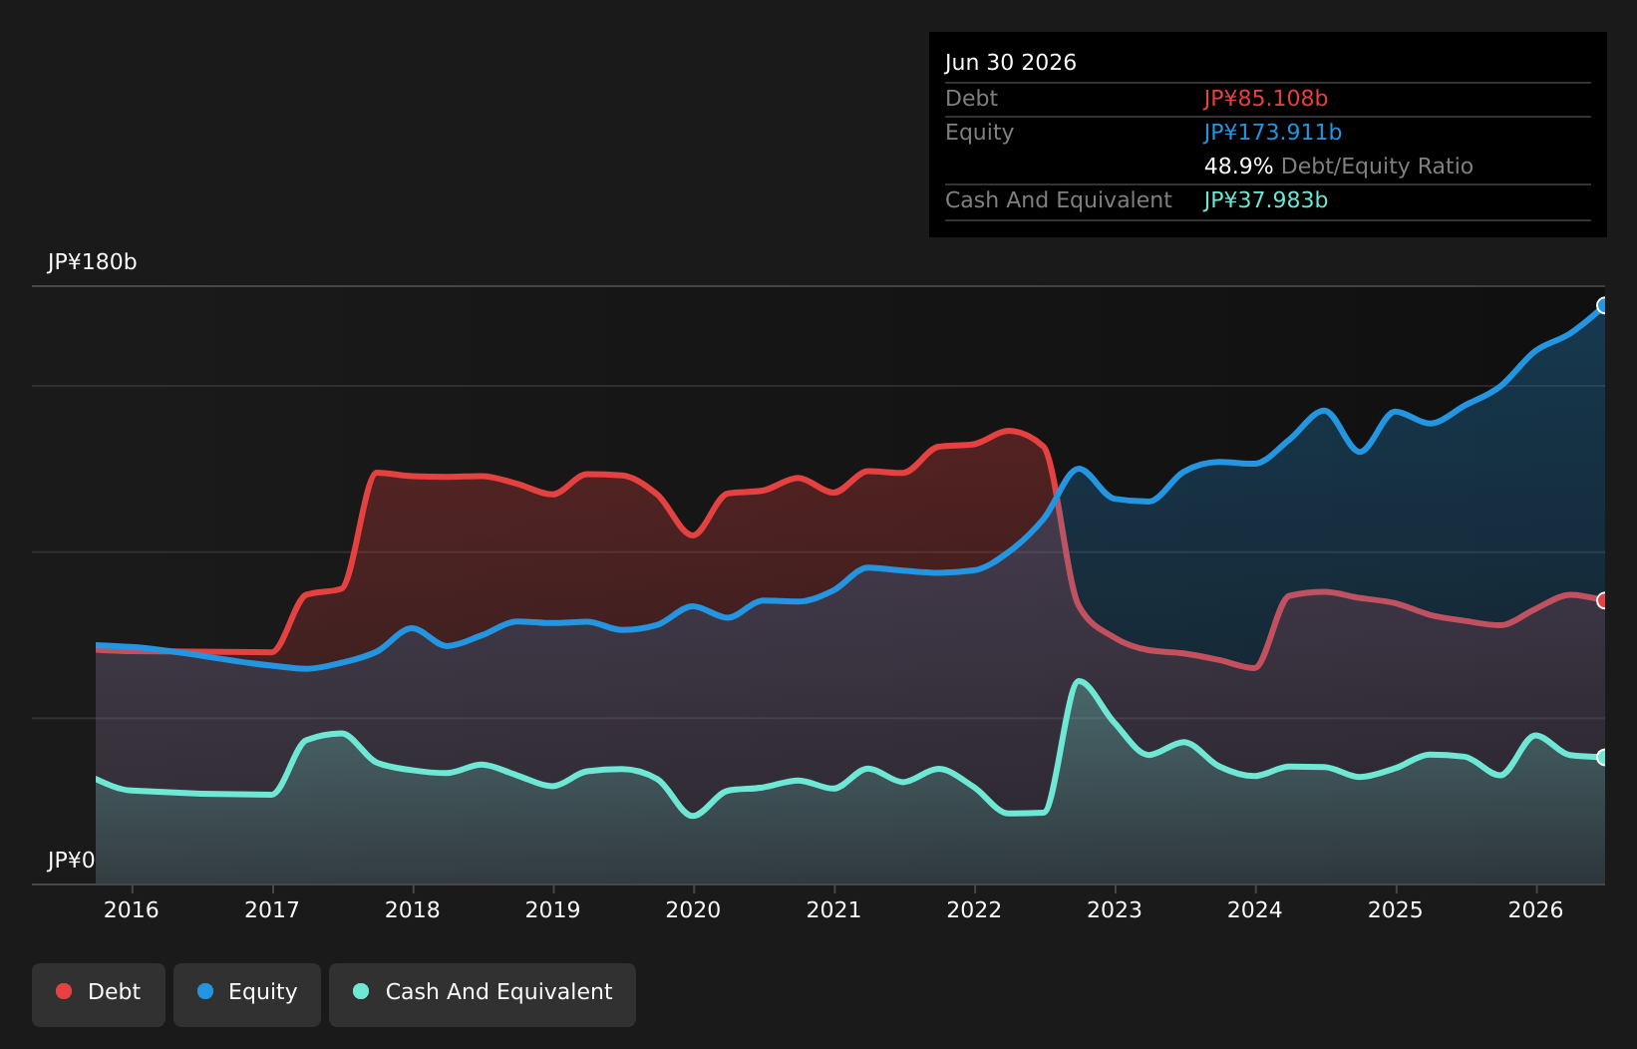Click the 2019 x-axis label
Viewport: 1637px width, 1049px height.
(553, 909)
